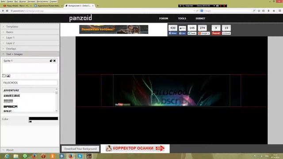Screen dimensions: 283x159
Task: Open the top kitten ad banner
Action: pos(114,30)
